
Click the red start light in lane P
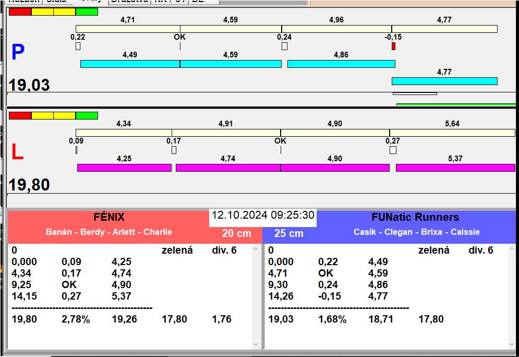pyautogui.click(x=20, y=12)
